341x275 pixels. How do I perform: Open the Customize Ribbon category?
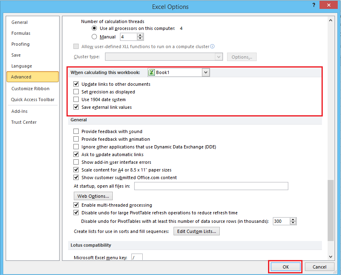click(30, 89)
